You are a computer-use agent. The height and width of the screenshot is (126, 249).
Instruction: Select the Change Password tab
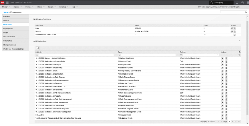tap(10, 44)
